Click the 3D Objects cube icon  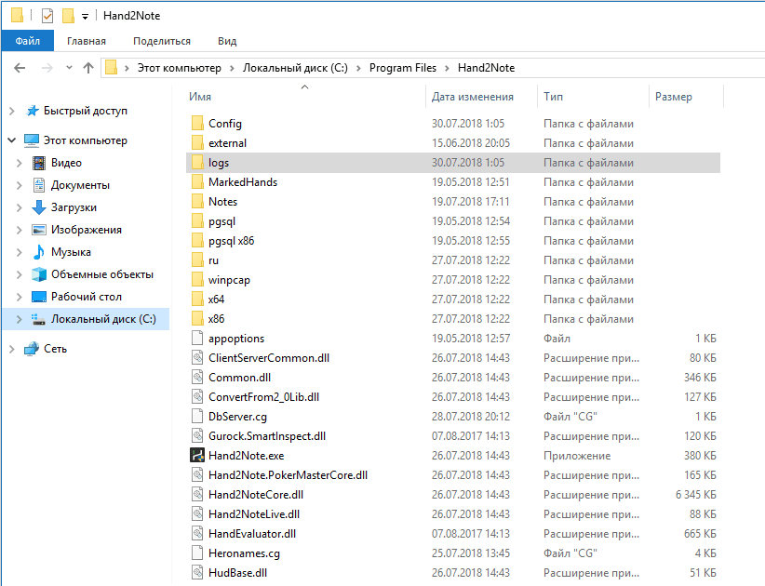[39, 274]
